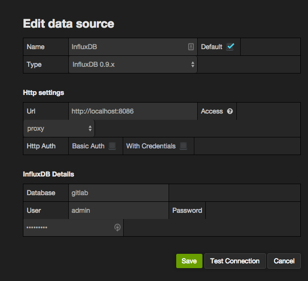Click the InfluxDB Details section heading

click(x=48, y=174)
